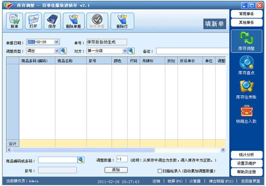
Task: Click magnifier icon next to 调整类型
Action: [x=63, y=51]
